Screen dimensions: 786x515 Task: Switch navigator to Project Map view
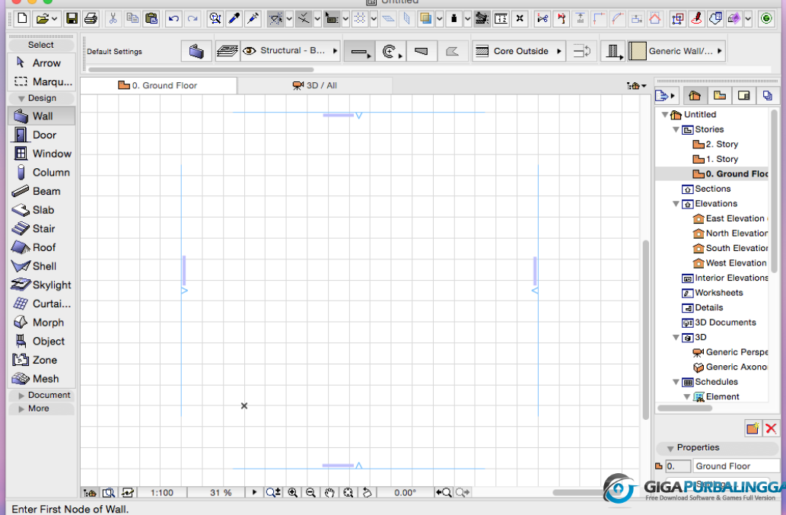click(x=695, y=95)
